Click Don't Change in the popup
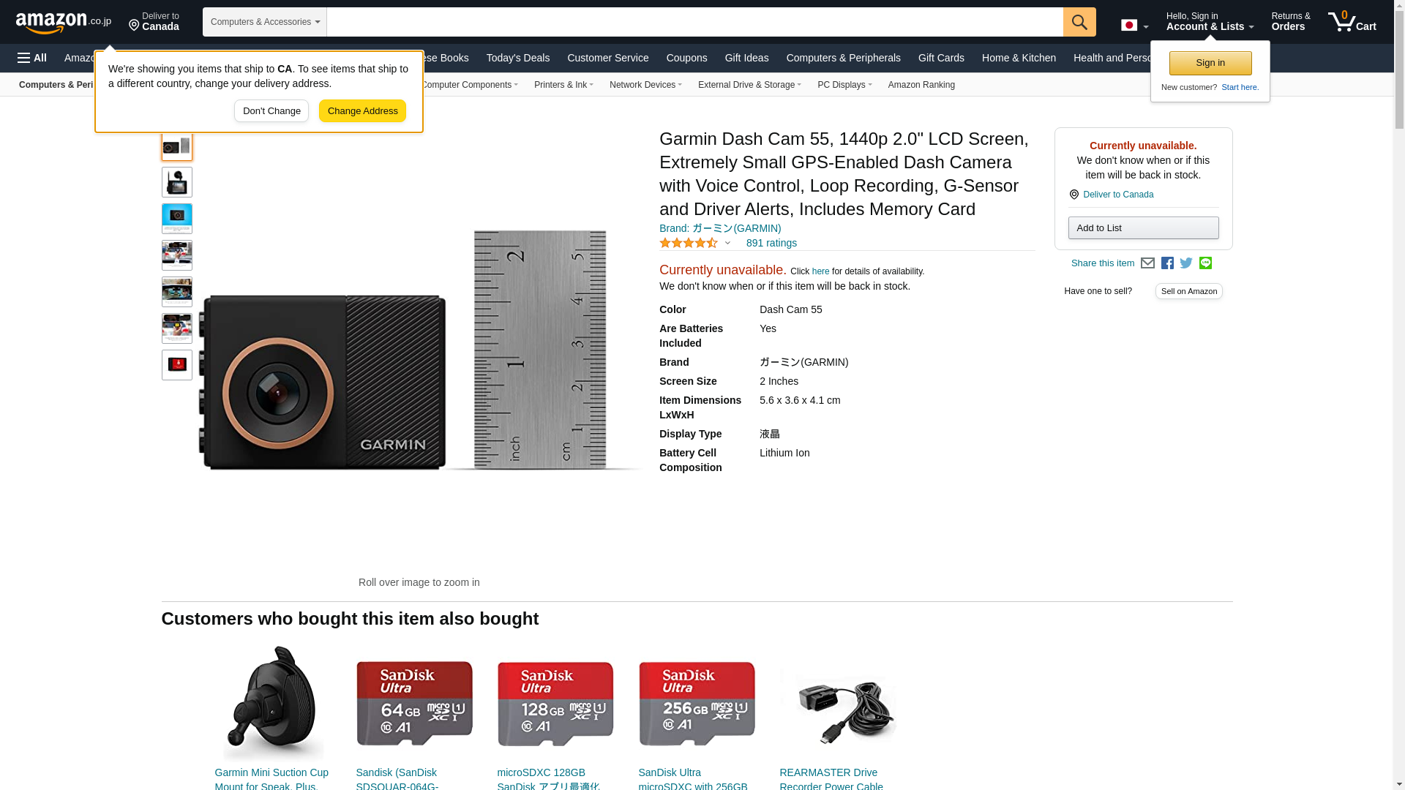1405x790 pixels. click(x=271, y=111)
